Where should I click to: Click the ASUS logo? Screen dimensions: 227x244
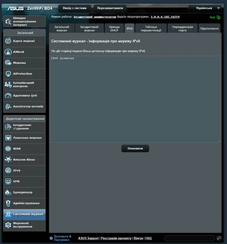click(x=15, y=8)
